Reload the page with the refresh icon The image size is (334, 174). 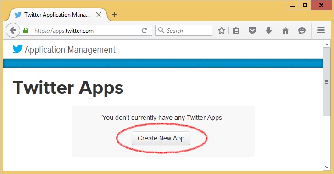pyautogui.click(x=144, y=30)
